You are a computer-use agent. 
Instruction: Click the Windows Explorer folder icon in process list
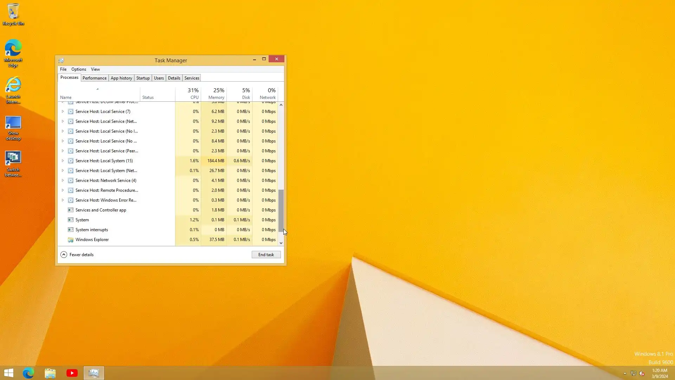(x=70, y=240)
